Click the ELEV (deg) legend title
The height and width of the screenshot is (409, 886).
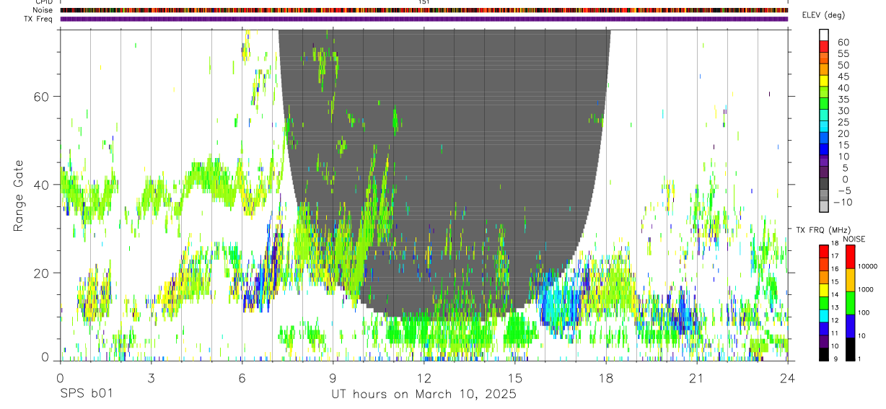pyautogui.click(x=824, y=15)
